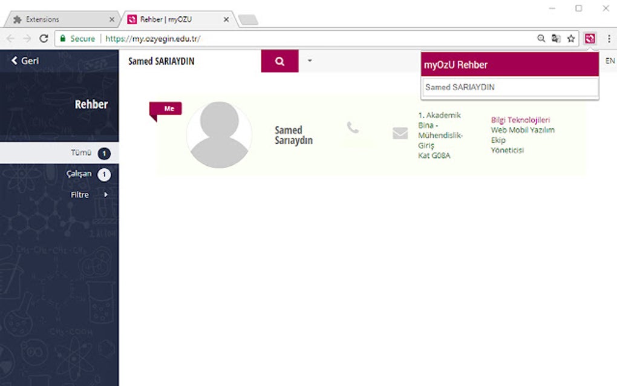The width and height of the screenshot is (617, 386).
Task: Expand the Filtre section in the sidebar
Action: coord(81,194)
